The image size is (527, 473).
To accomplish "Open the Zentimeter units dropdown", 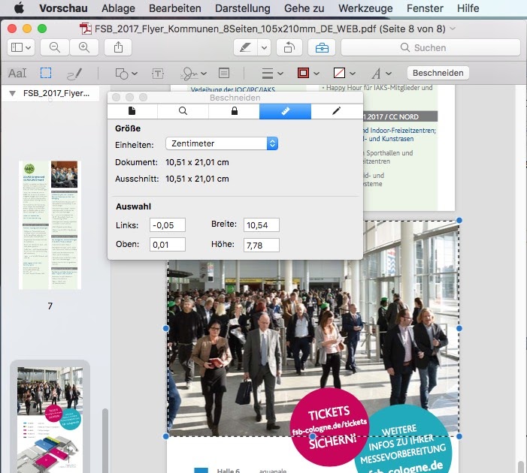I will (x=222, y=143).
